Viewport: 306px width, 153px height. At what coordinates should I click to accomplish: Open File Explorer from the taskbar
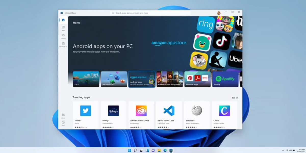pyautogui.click(x=159, y=150)
